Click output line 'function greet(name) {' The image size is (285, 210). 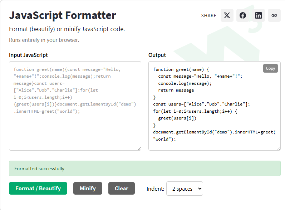(x=181, y=69)
